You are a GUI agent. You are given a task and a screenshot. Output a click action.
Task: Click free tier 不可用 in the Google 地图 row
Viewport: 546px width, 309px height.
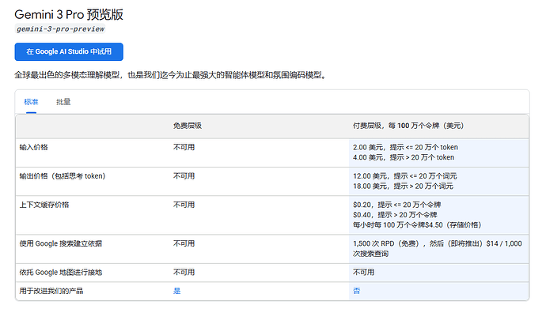184,272
